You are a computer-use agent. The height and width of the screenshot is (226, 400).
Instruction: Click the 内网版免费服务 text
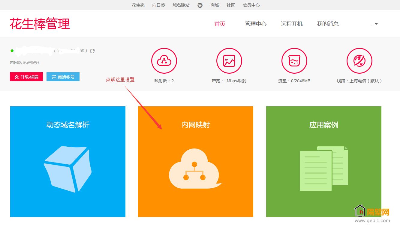[x=25, y=63]
